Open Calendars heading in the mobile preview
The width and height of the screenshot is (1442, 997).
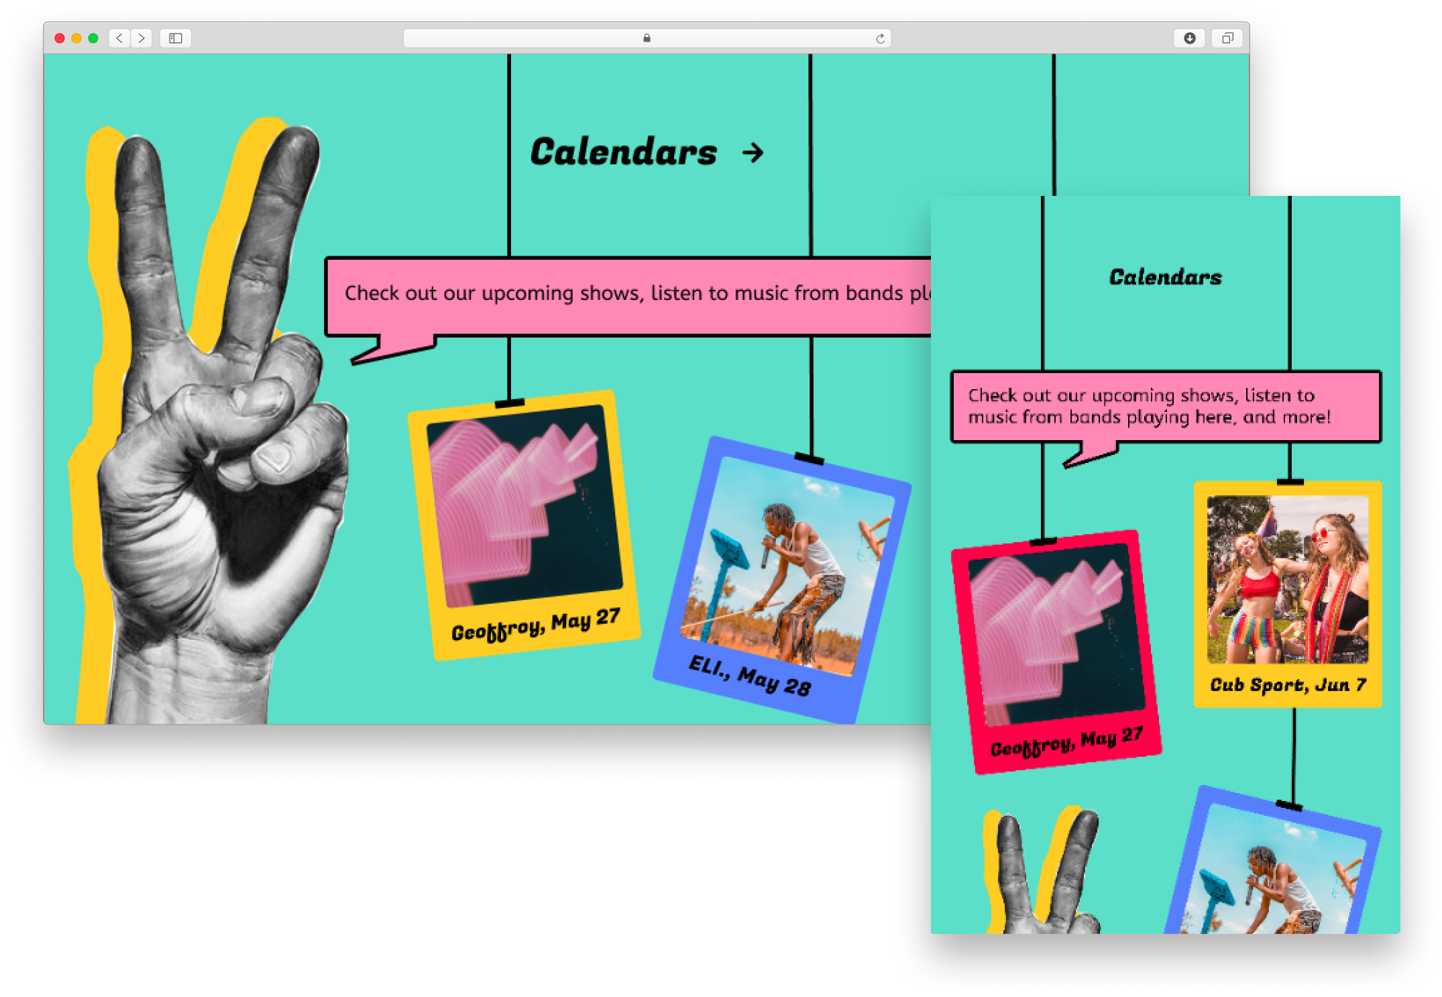coord(1165,277)
